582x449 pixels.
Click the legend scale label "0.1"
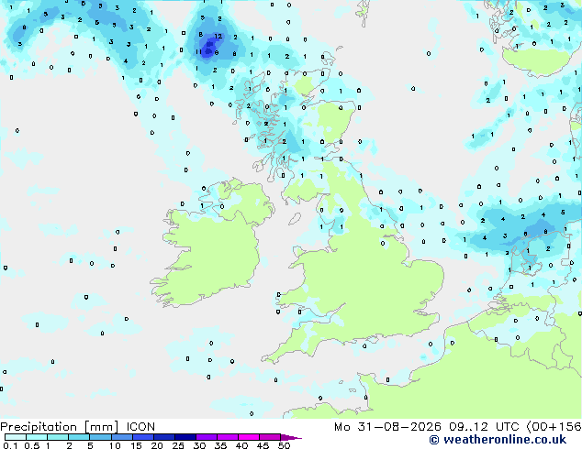tap(10, 445)
